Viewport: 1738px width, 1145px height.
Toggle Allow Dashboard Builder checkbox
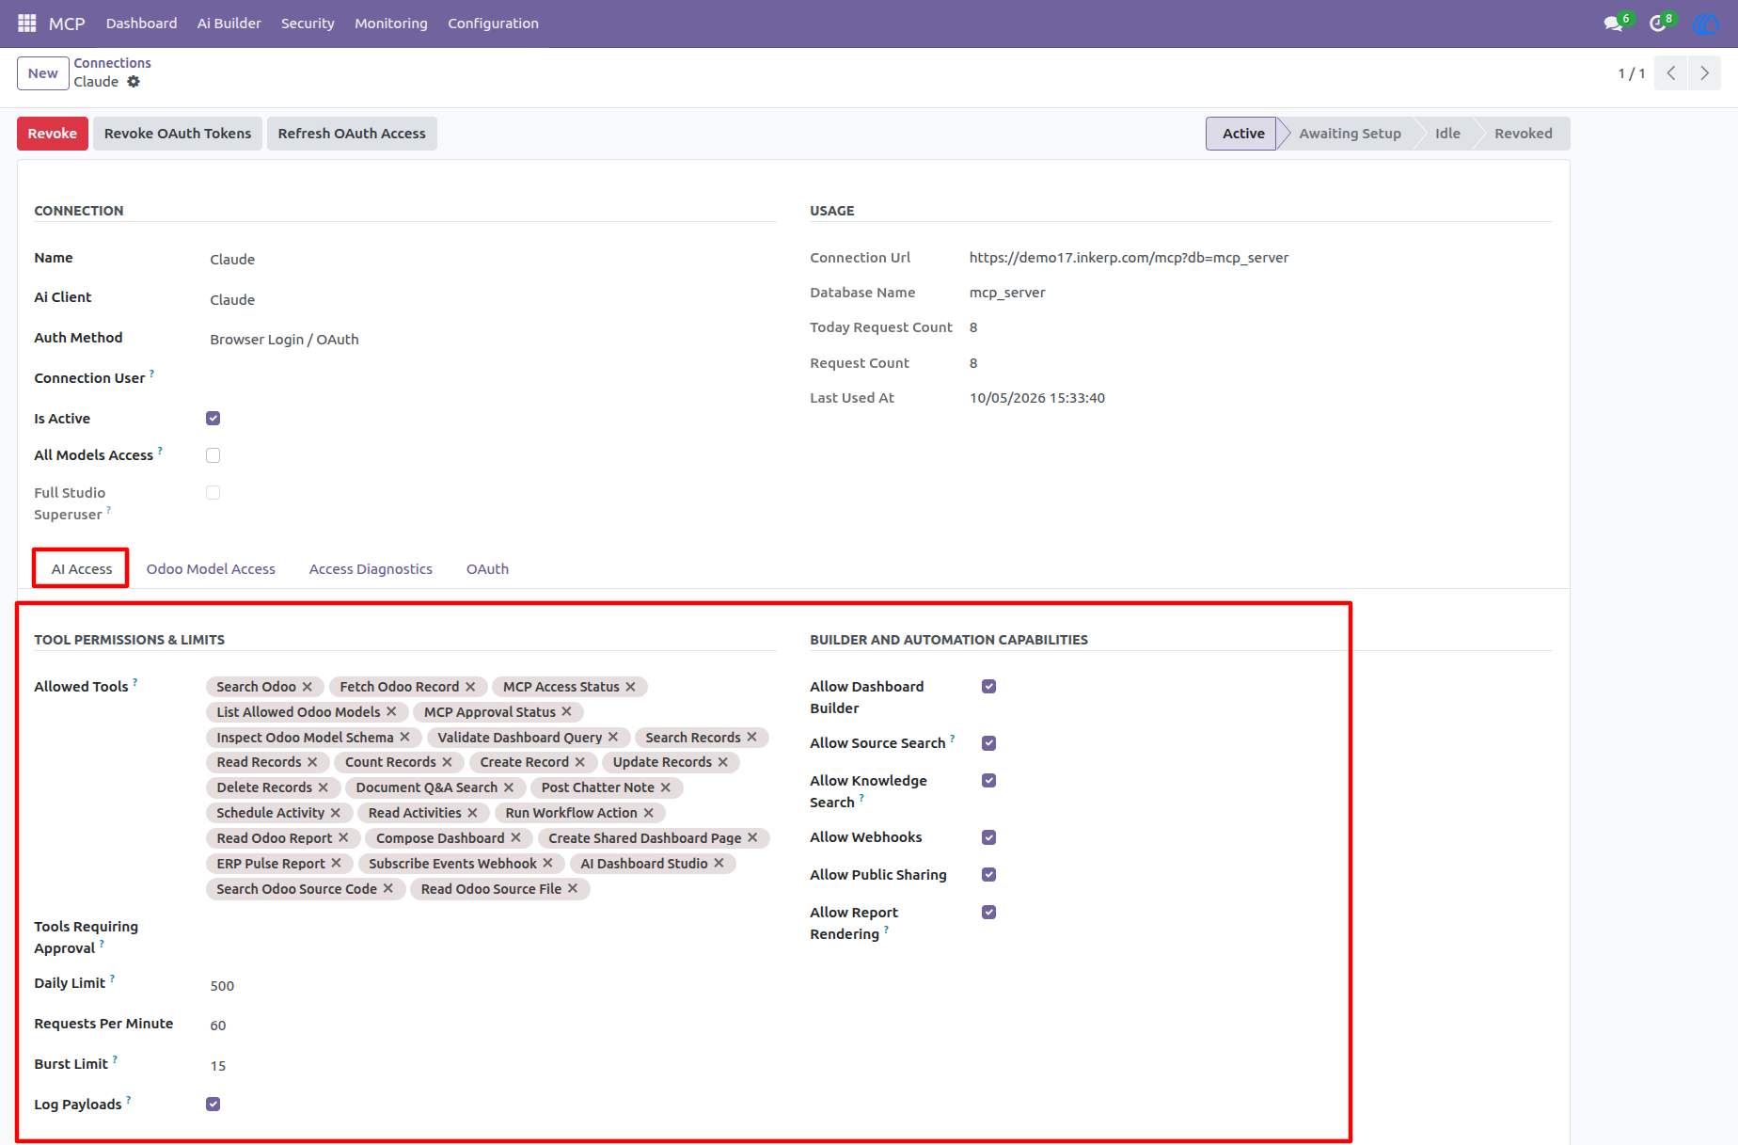[989, 687]
